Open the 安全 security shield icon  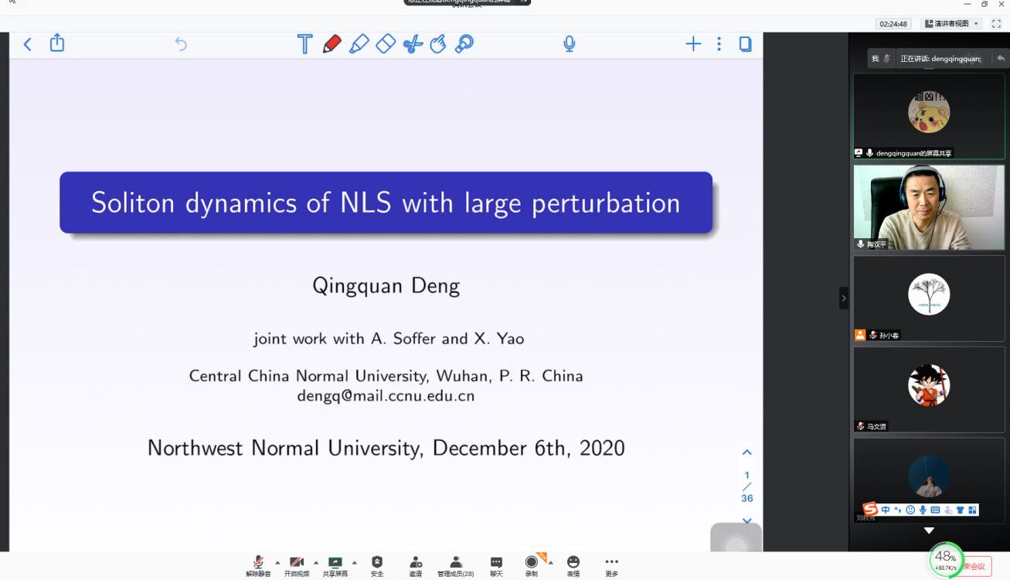(x=377, y=565)
